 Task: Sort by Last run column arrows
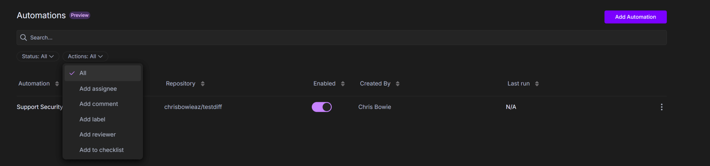(537, 84)
